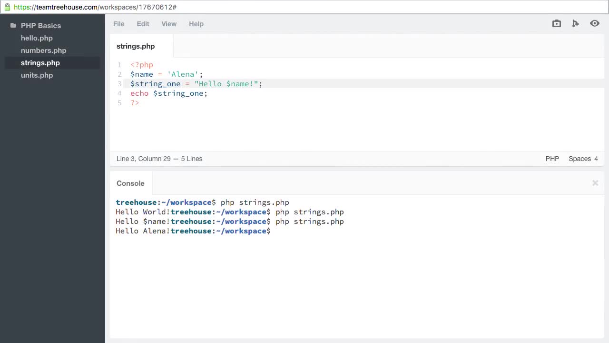Click the first php strings.php command
Screen dimensions: 609x343
coord(255,202)
